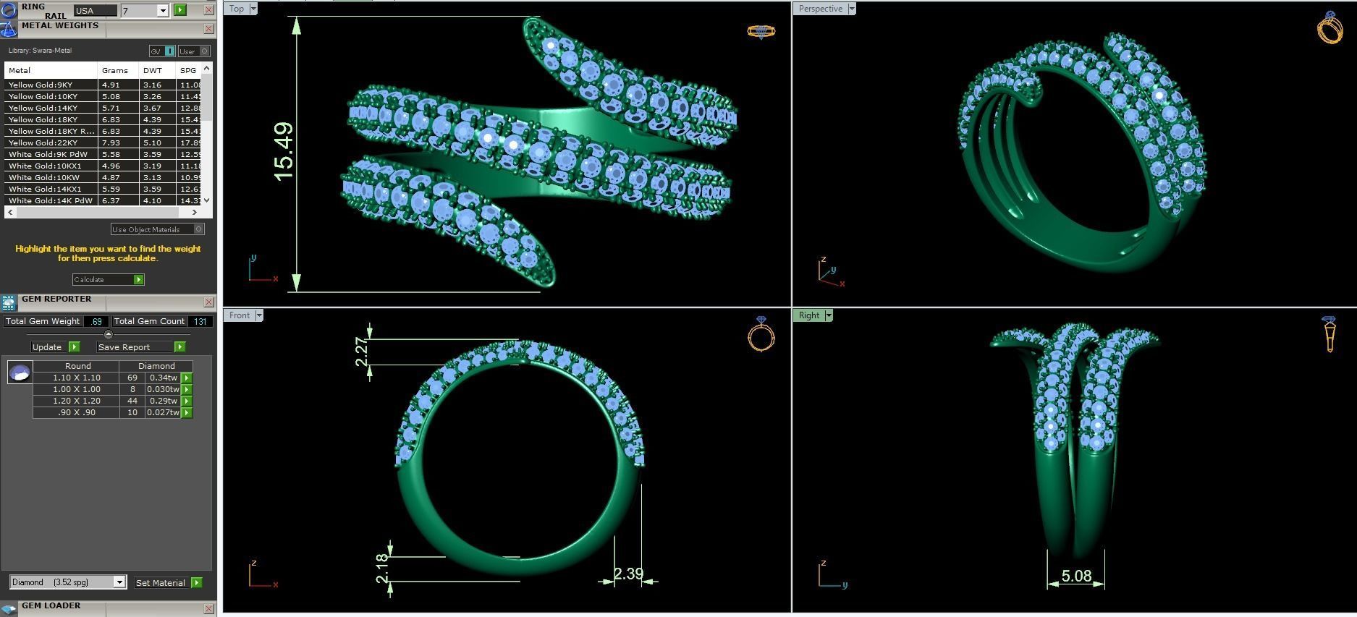
Task: Click the Metal Weights scale icon
Action: click(9, 29)
